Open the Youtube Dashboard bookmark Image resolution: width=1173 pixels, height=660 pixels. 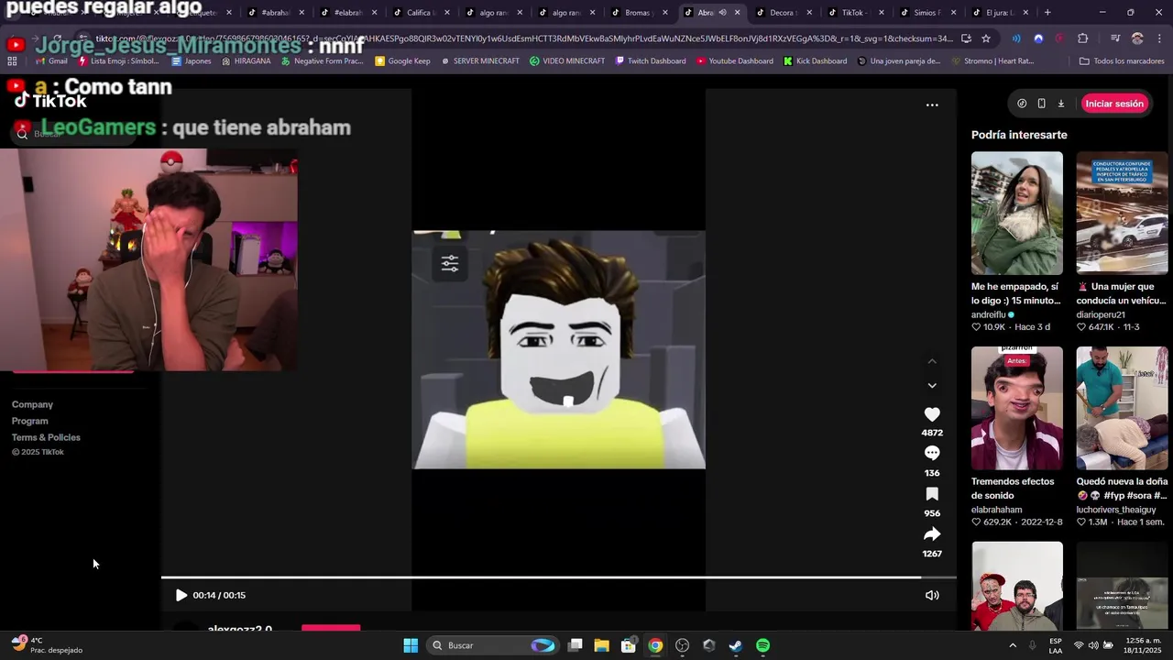pyautogui.click(x=736, y=60)
